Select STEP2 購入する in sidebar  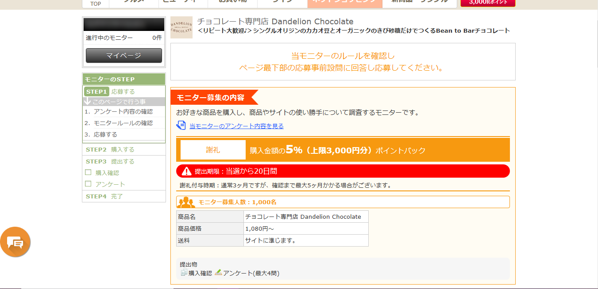(124, 149)
